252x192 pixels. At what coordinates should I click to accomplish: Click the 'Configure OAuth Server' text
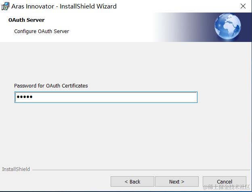click(42, 31)
